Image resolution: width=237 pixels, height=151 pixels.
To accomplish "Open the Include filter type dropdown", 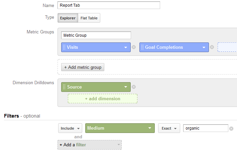I will 70,128.
